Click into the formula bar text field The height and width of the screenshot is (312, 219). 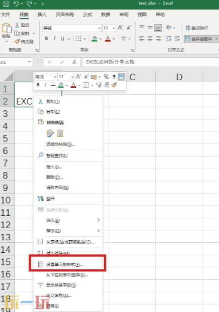151,62
